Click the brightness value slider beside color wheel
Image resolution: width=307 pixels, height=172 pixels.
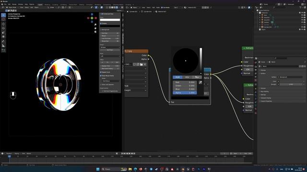tap(201, 61)
